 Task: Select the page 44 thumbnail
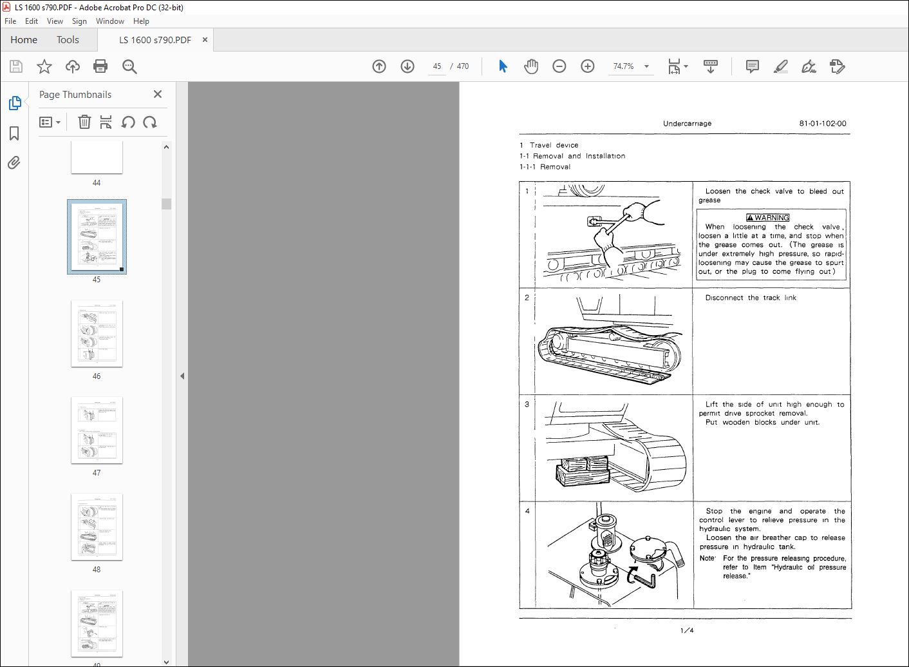(97, 157)
